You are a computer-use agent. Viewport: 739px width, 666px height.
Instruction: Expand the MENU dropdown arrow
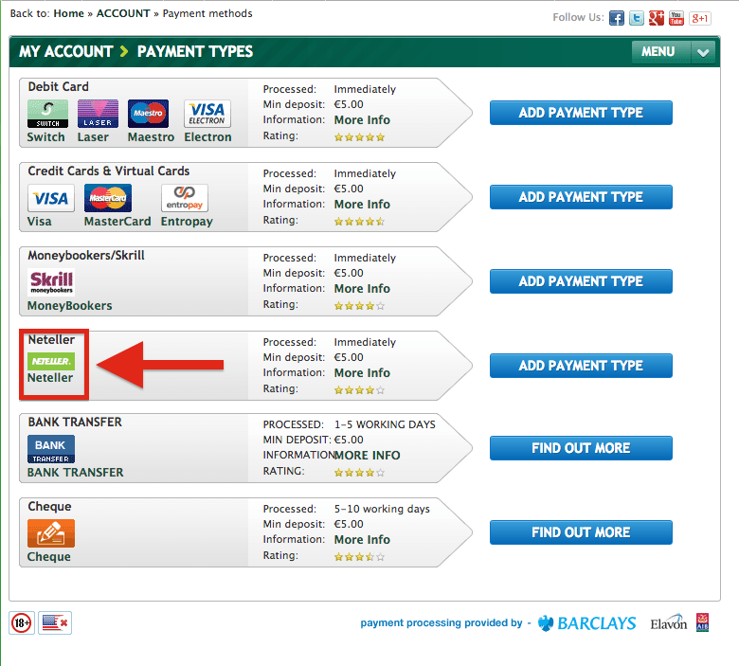pos(703,52)
